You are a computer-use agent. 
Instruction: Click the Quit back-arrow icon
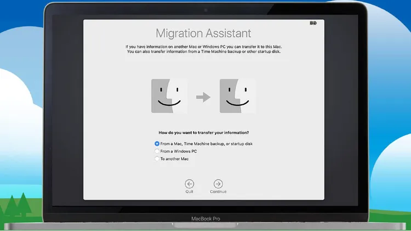click(x=189, y=184)
